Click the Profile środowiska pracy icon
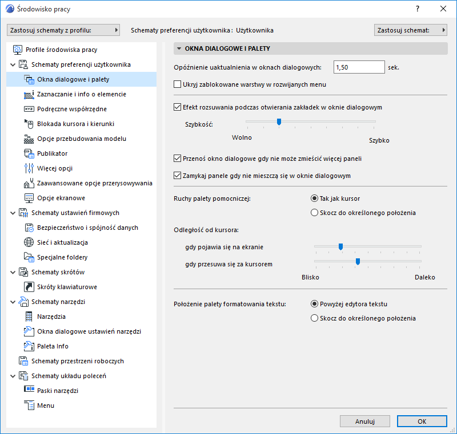The height and width of the screenshot is (434, 457). (x=18, y=50)
